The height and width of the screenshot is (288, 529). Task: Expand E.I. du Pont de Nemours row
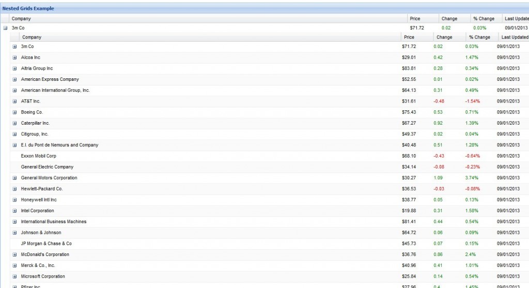(14, 145)
